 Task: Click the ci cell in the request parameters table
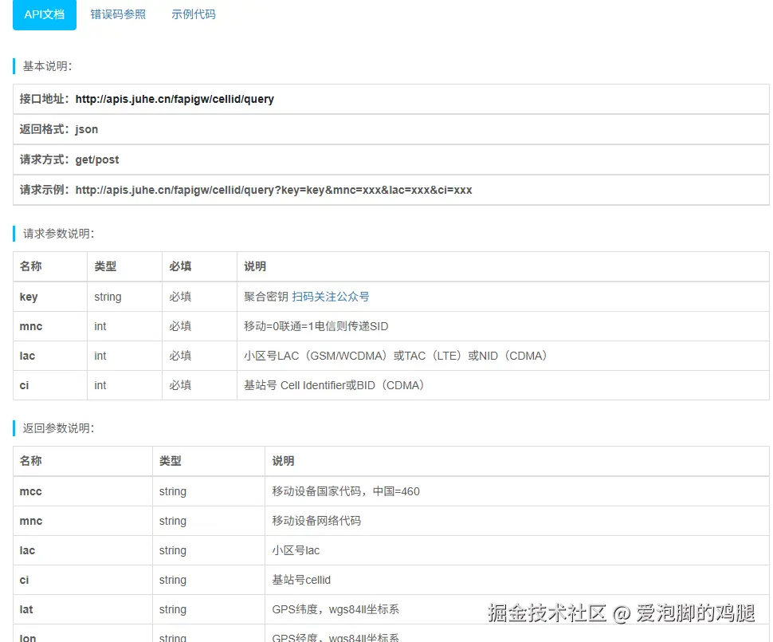tap(50, 385)
